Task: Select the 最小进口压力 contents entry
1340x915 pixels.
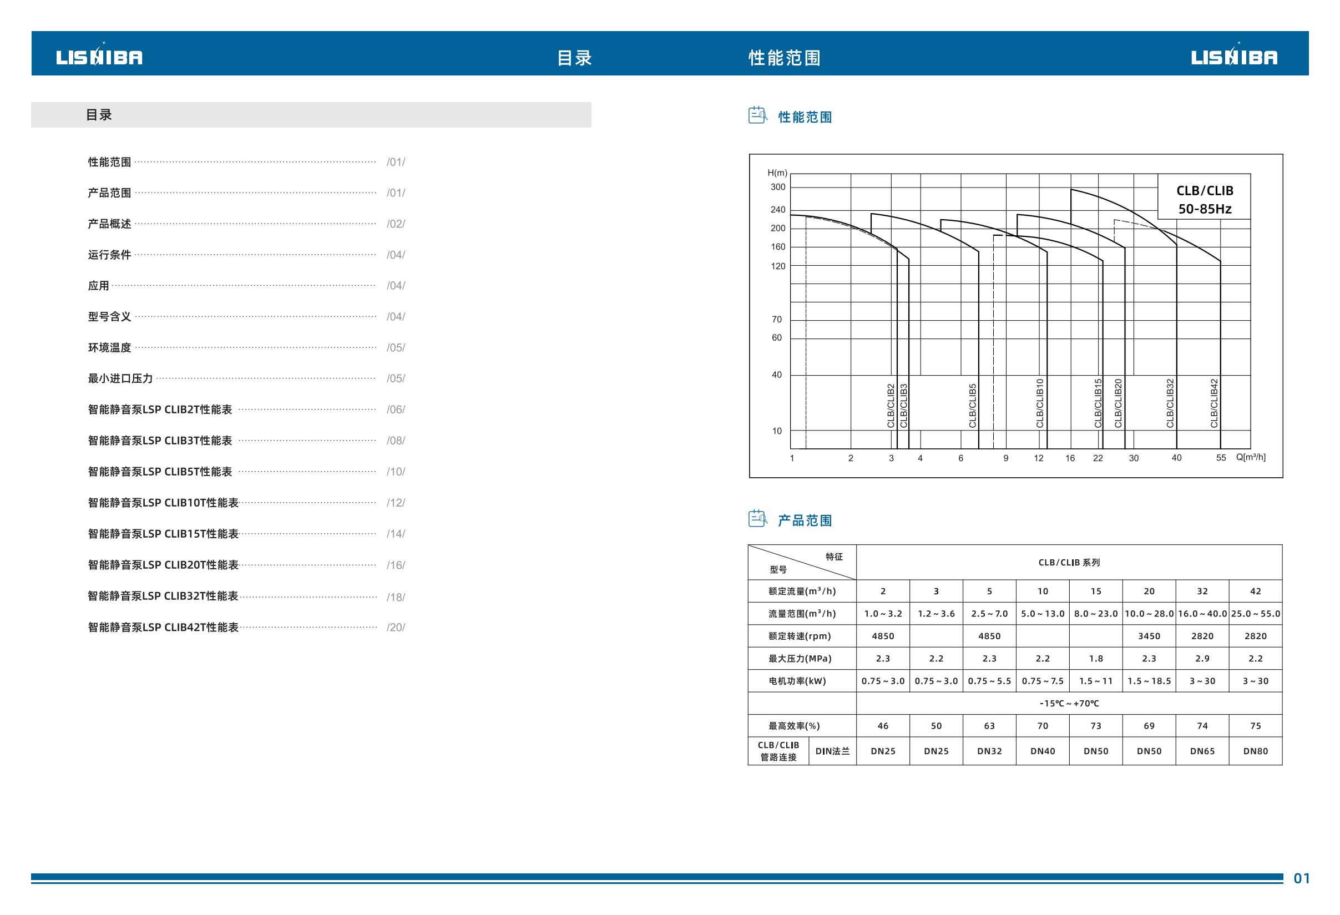Action: coord(120,379)
